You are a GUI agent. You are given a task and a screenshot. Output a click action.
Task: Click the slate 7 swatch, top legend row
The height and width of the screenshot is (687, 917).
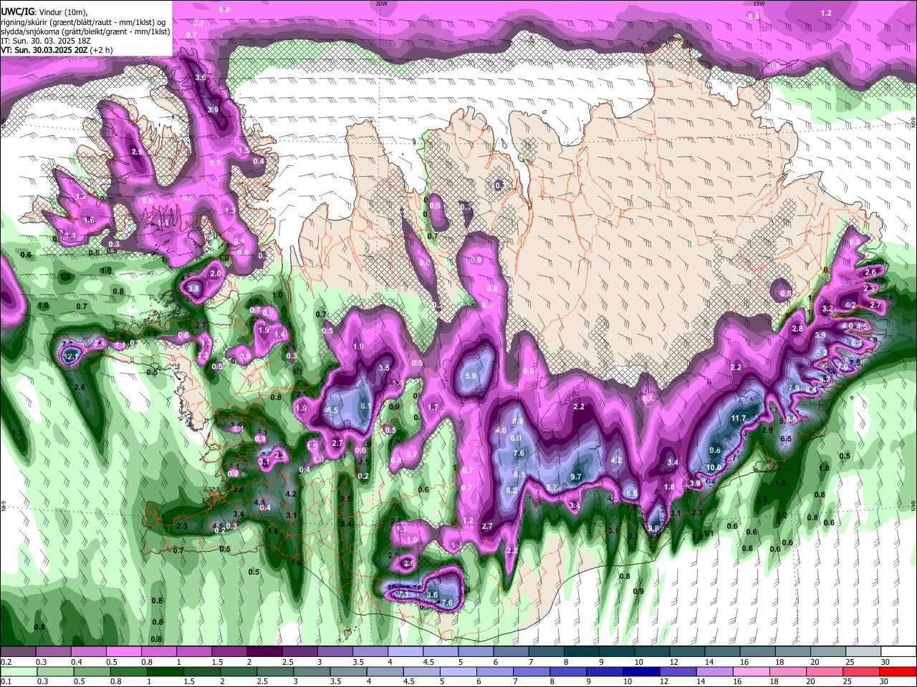(546, 652)
